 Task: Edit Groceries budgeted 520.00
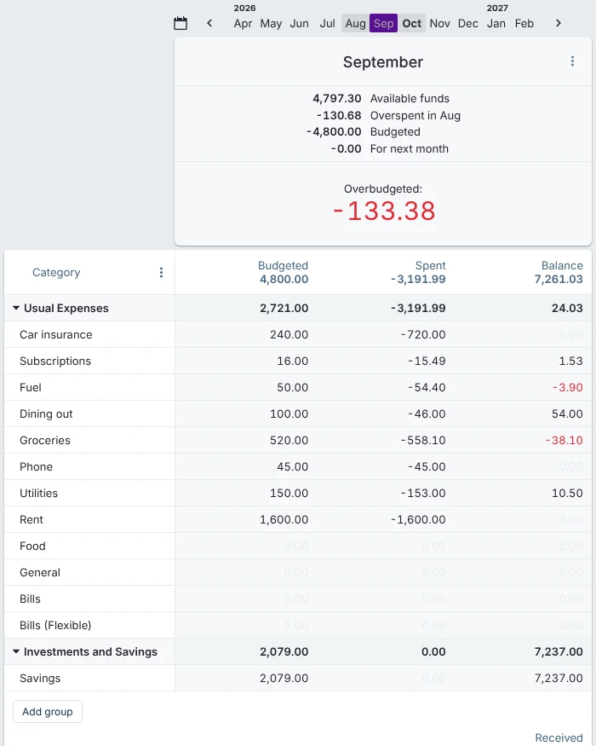(289, 441)
